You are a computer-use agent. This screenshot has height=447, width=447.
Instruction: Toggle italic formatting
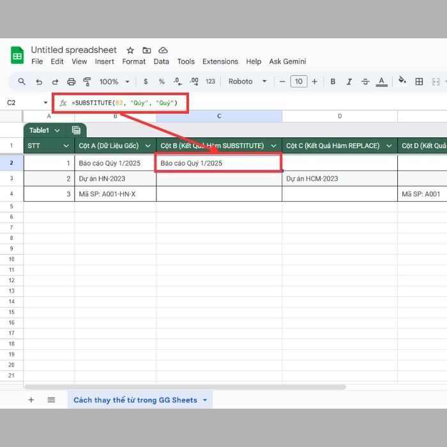click(349, 82)
